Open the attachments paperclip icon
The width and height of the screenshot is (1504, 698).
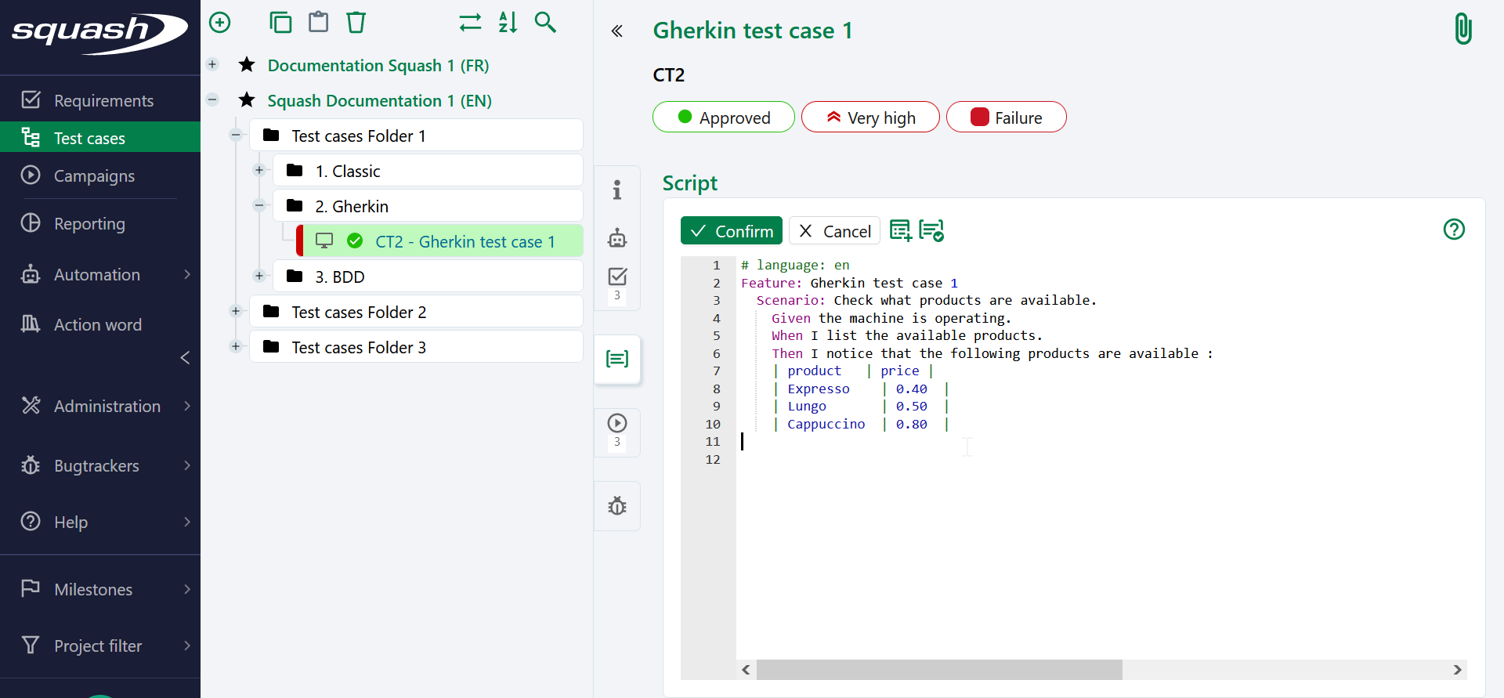pyautogui.click(x=1462, y=30)
